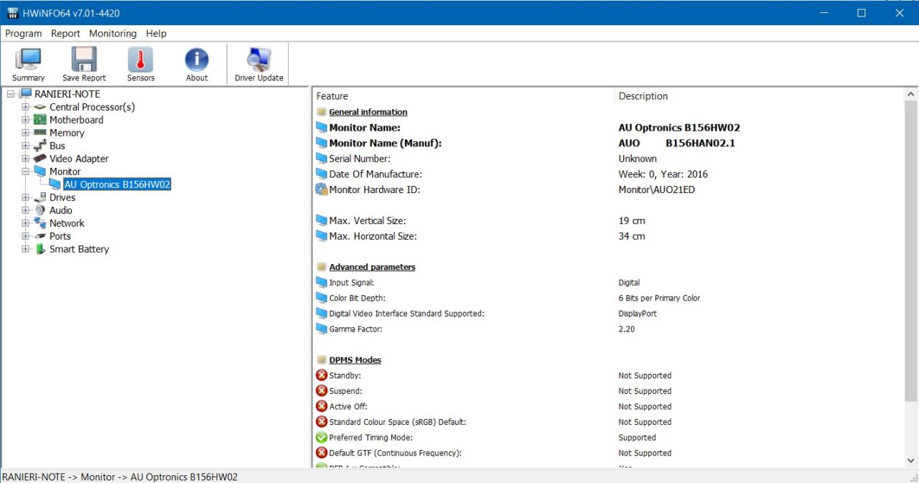Click the Monitor\AUO21ED hardware ID value
The height and width of the screenshot is (483, 919).
pos(656,189)
